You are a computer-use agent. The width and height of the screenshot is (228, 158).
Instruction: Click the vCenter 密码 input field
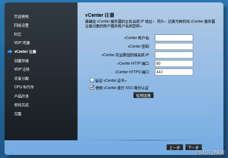tap(174, 46)
